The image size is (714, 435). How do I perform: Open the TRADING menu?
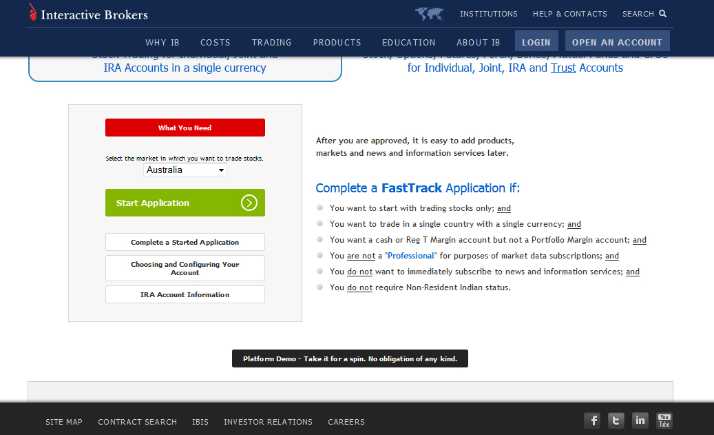point(272,43)
